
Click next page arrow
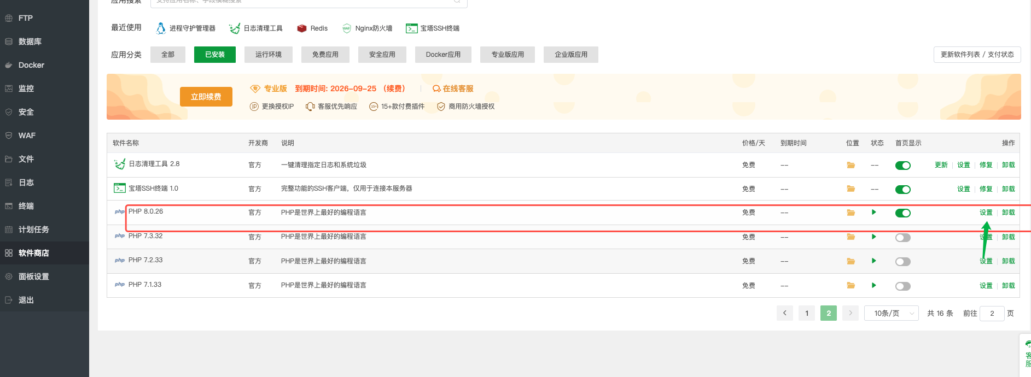pyautogui.click(x=851, y=313)
